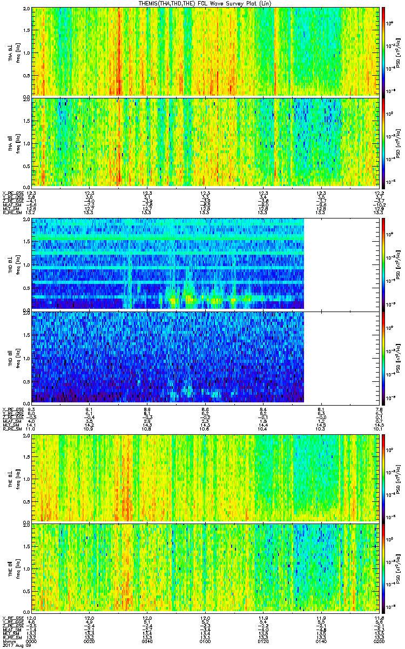The width and height of the screenshot is (405, 649).
Task: Click the PSD color bar beside THE B∥
Action: point(384,568)
